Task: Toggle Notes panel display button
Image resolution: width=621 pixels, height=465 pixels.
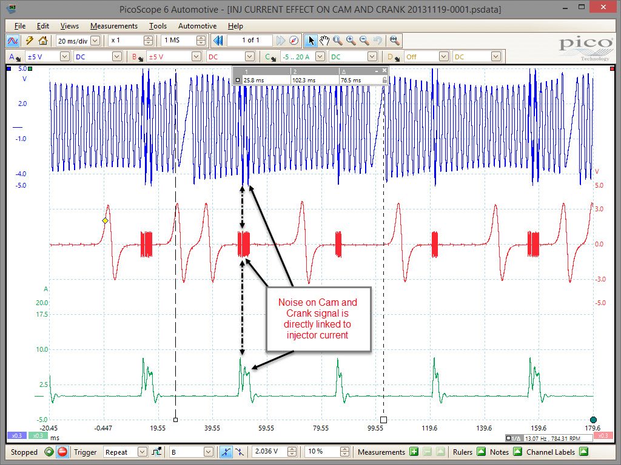Action: [x=518, y=452]
